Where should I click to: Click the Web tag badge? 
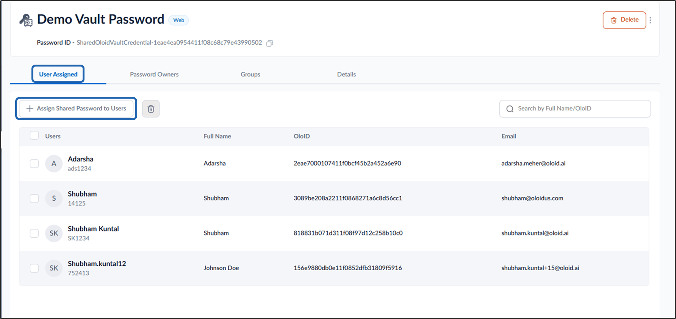click(178, 20)
